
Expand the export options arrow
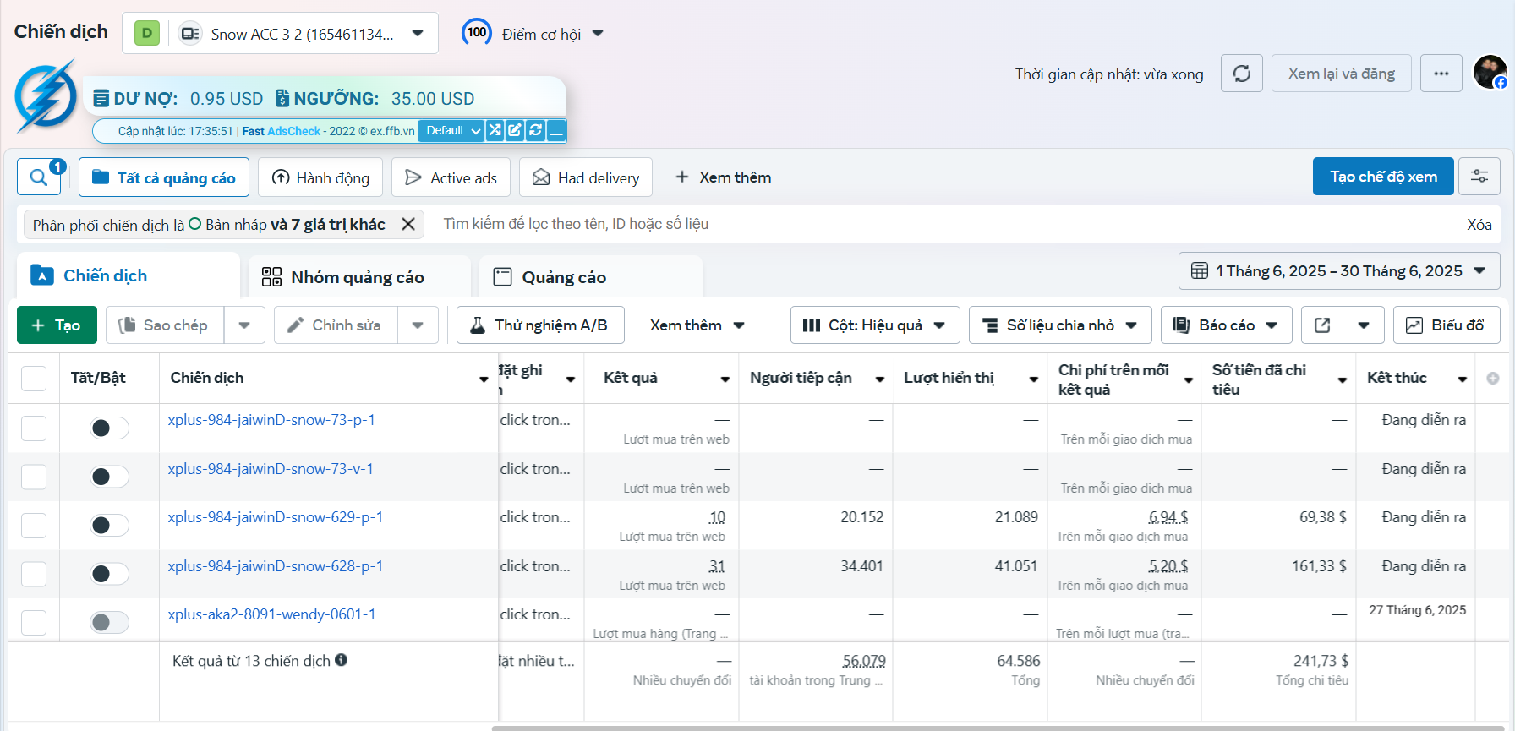pos(1364,325)
